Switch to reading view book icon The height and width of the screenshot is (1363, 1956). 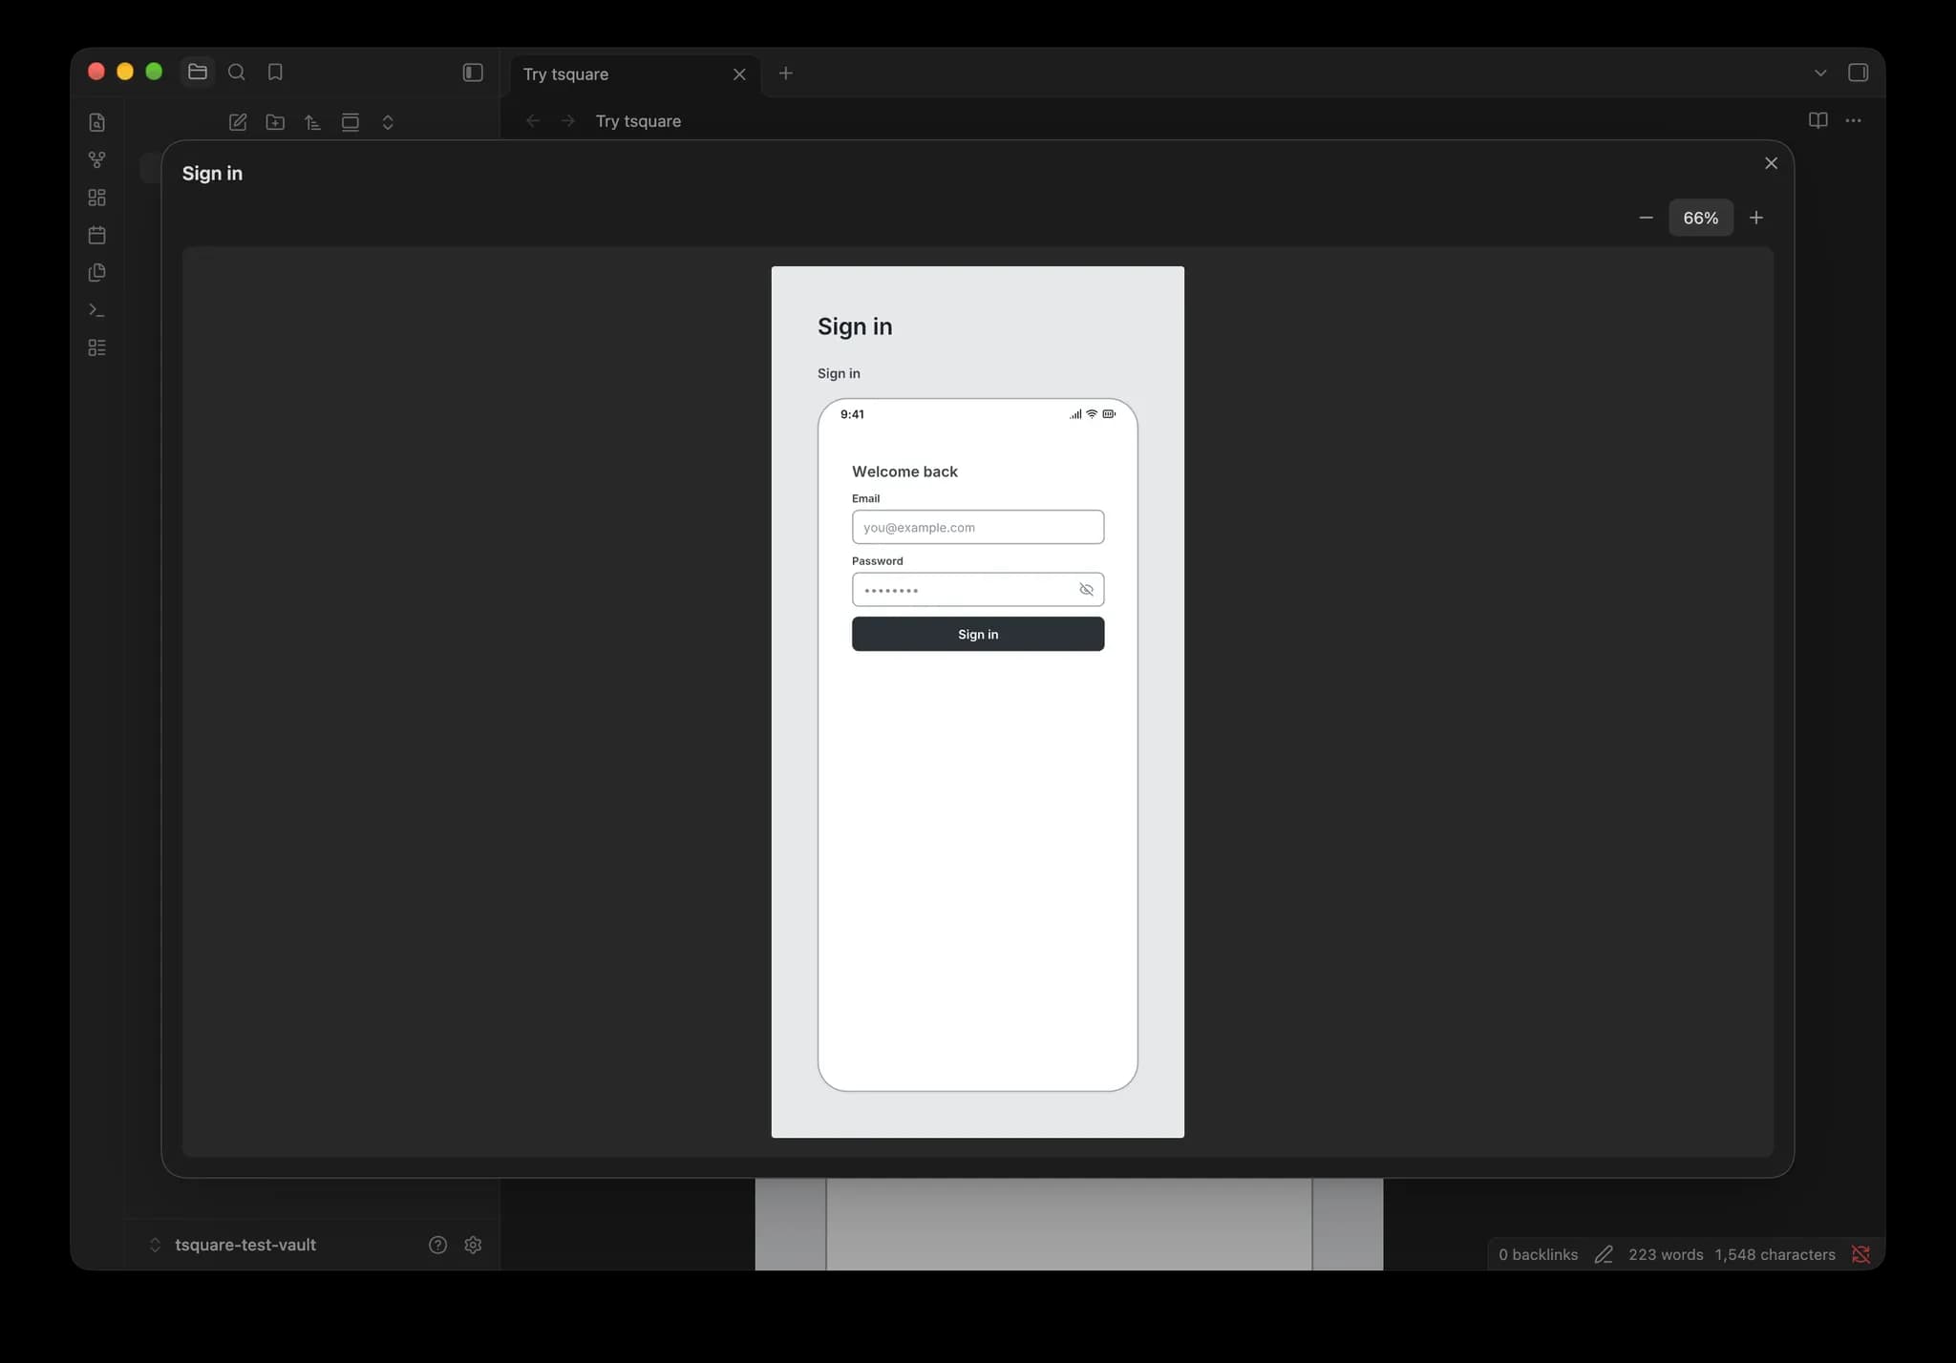(1818, 120)
